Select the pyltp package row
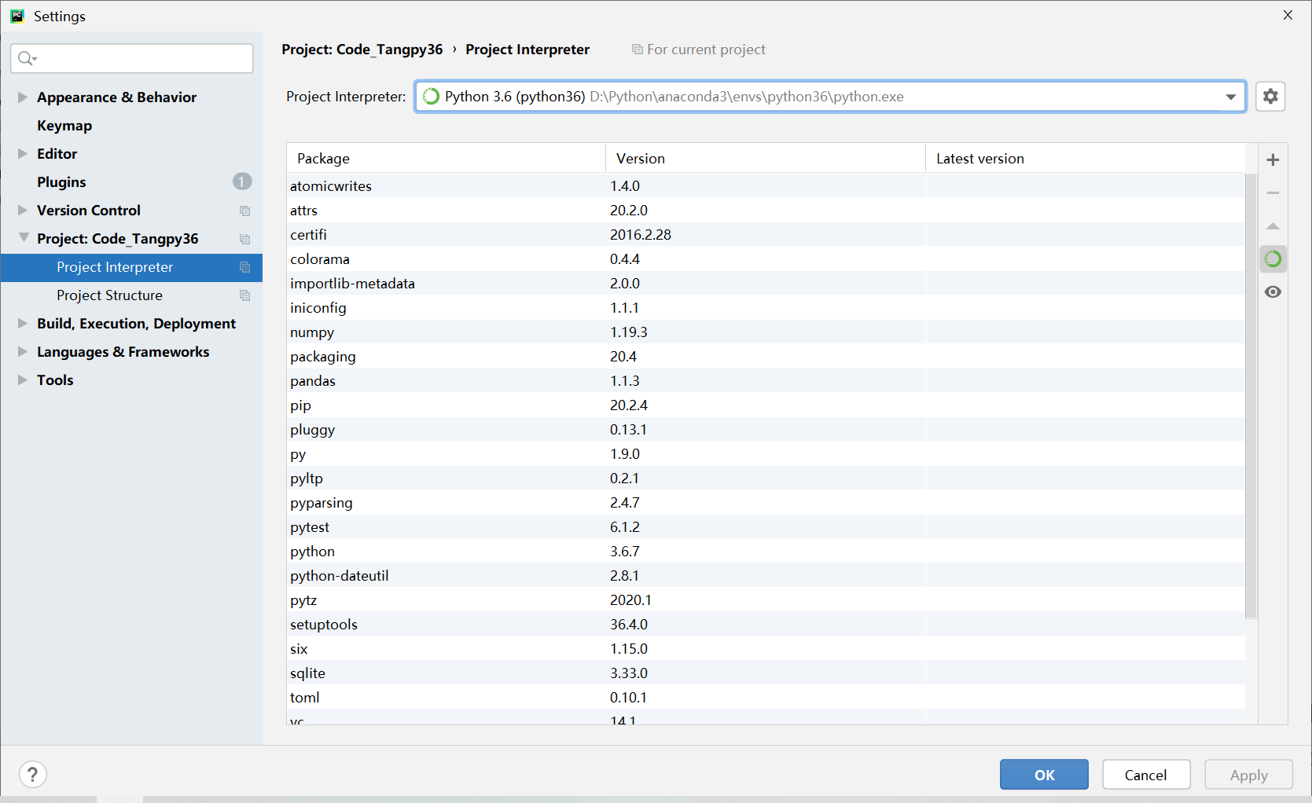Viewport: 1312px width, 803px height. 766,478
